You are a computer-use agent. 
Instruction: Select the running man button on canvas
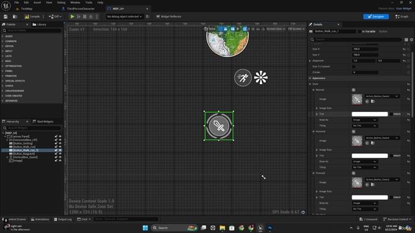(x=243, y=78)
